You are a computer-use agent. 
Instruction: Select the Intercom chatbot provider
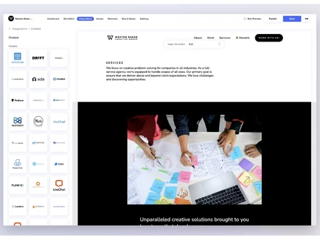(x=17, y=58)
